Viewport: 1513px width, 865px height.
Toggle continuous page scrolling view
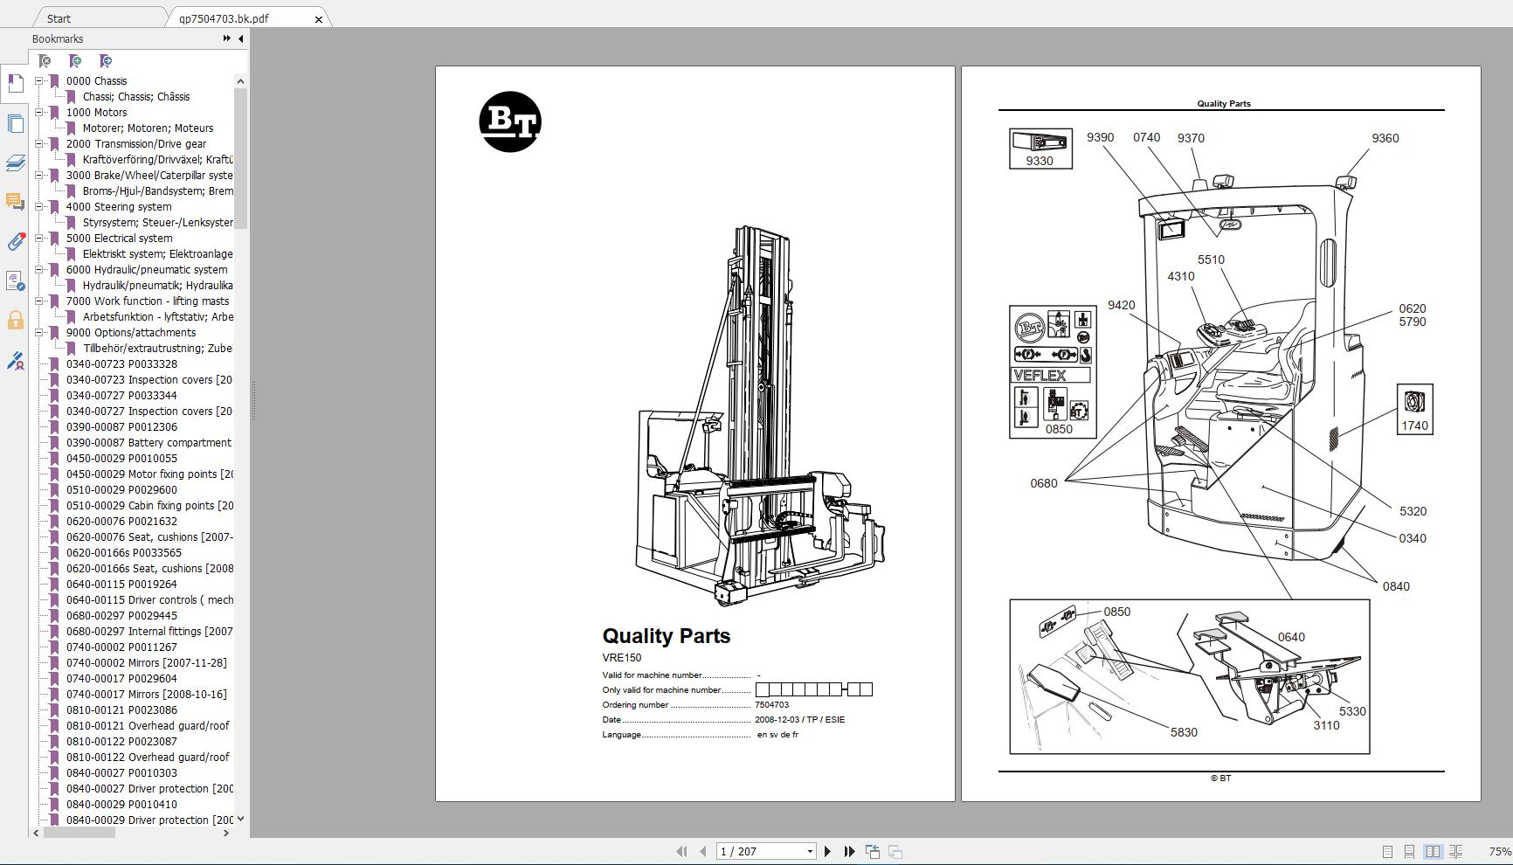click(1409, 851)
